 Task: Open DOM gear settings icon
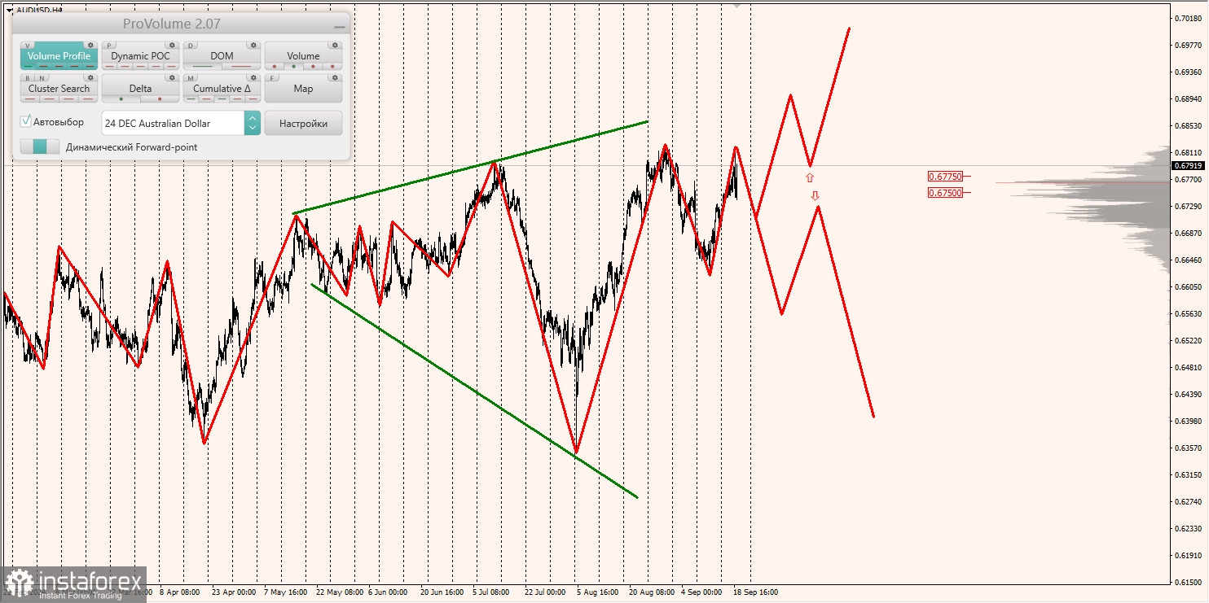tap(253, 45)
